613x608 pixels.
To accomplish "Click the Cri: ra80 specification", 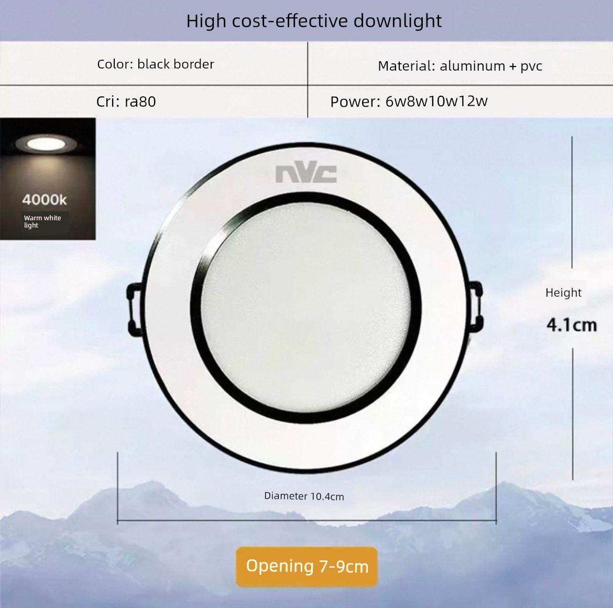I will (x=126, y=102).
